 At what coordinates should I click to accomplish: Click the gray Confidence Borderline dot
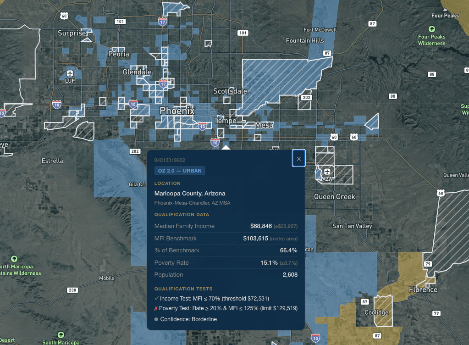click(156, 319)
